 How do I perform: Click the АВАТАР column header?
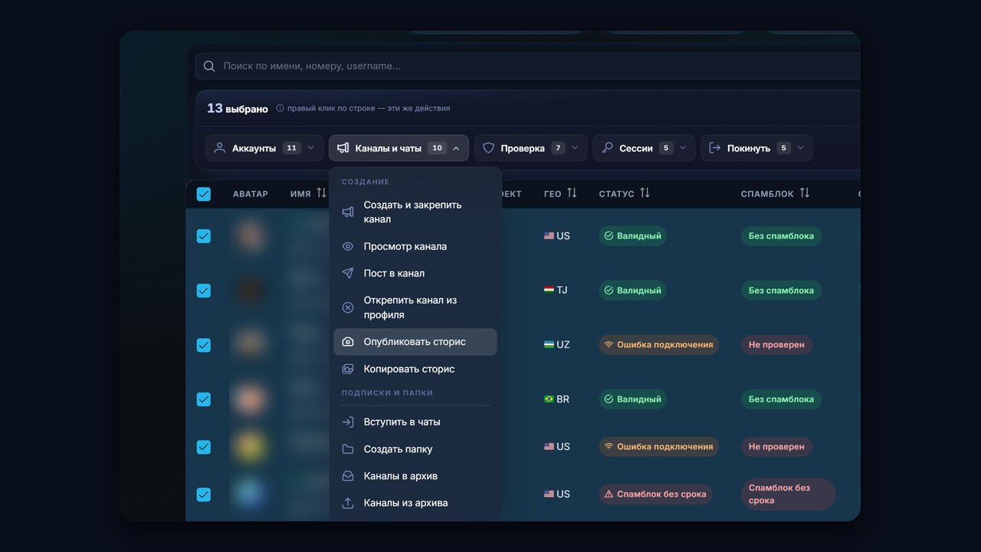click(x=251, y=194)
